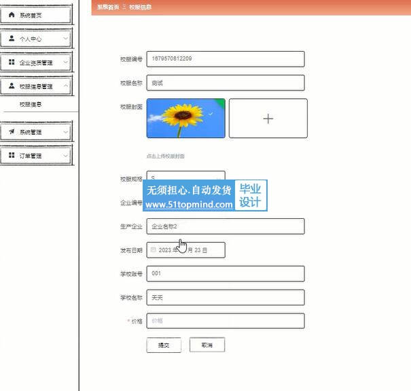Image resolution: width=411 pixels, height=391 pixels.
Task: Open the 校服规格 size dropdown
Action: (x=185, y=175)
